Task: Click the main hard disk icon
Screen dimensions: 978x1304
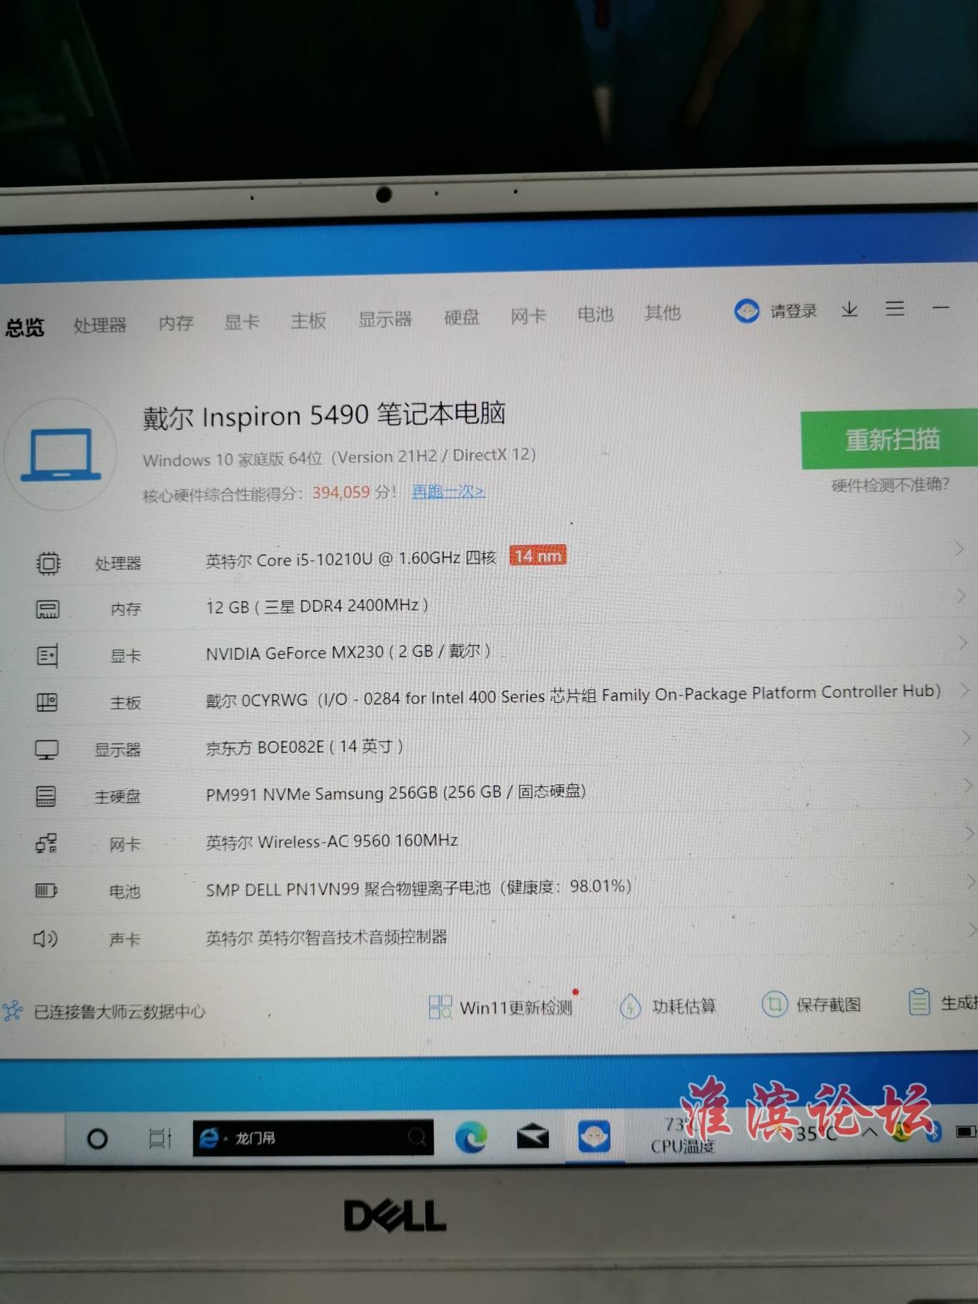Action: [46, 796]
